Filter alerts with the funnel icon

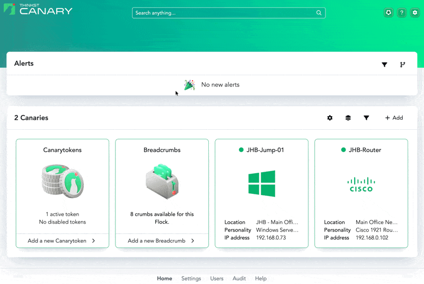coord(384,64)
